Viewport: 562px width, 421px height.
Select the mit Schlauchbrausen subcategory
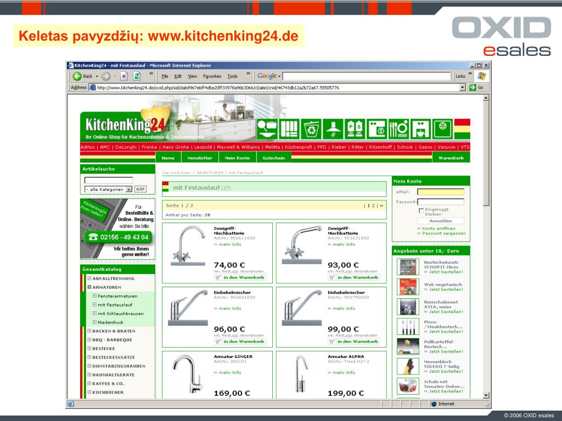click(x=121, y=314)
